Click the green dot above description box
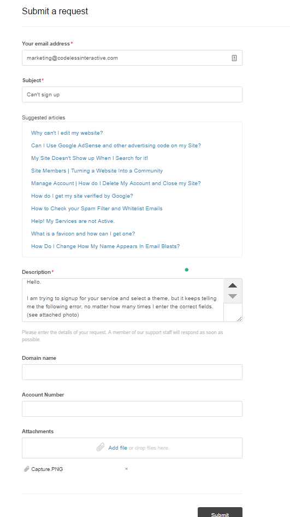The image size is (290, 517). tap(187, 269)
